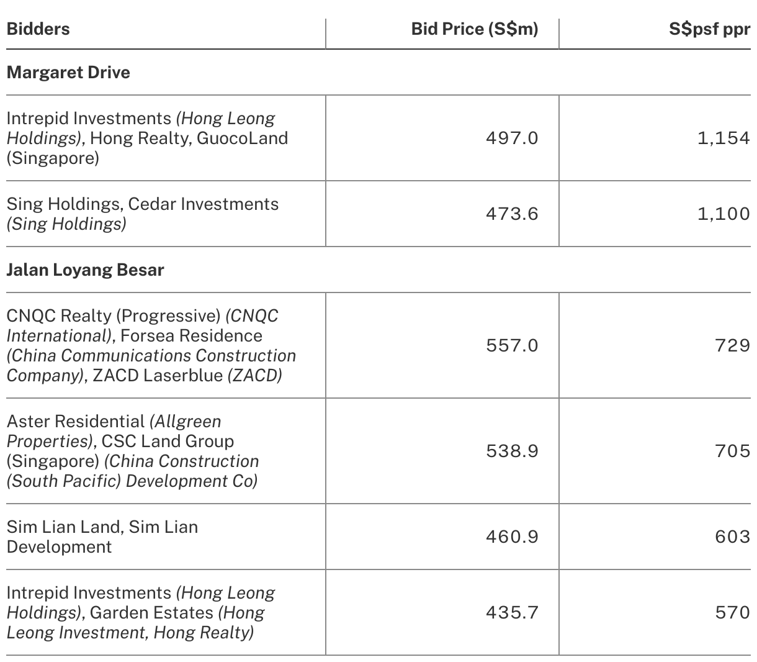Select the Margaret Drive section heading
This screenshot has width=757, height=662.
[68, 73]
